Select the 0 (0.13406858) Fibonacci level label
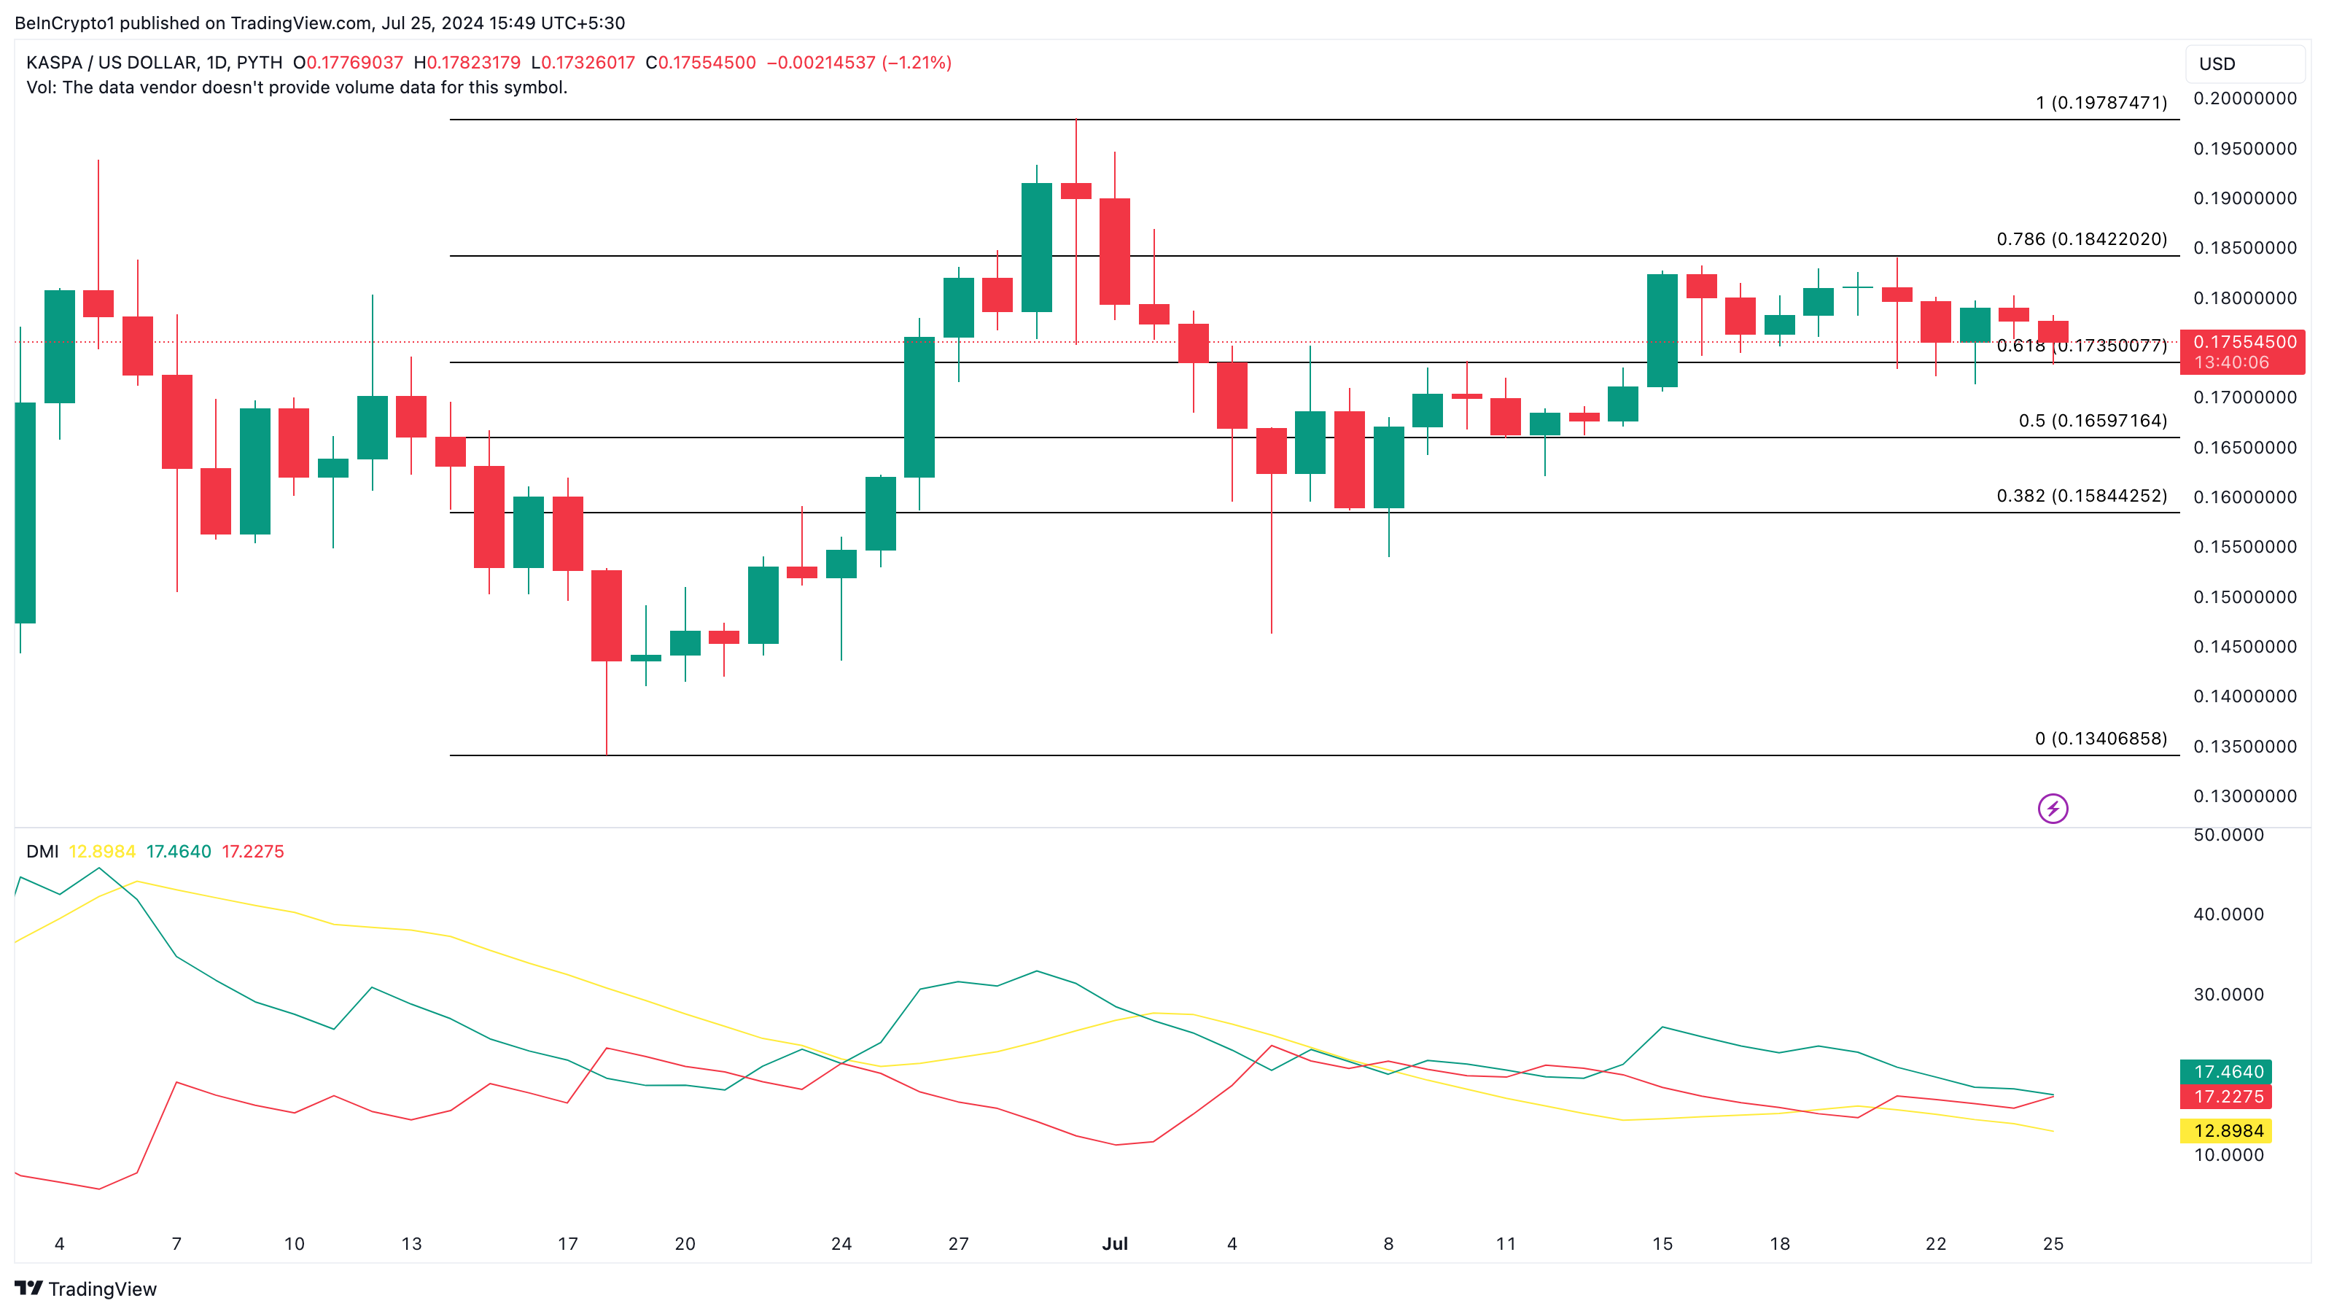Image resolution: width=2326 pixels, height=1314 pixels. pos(2100,739)
